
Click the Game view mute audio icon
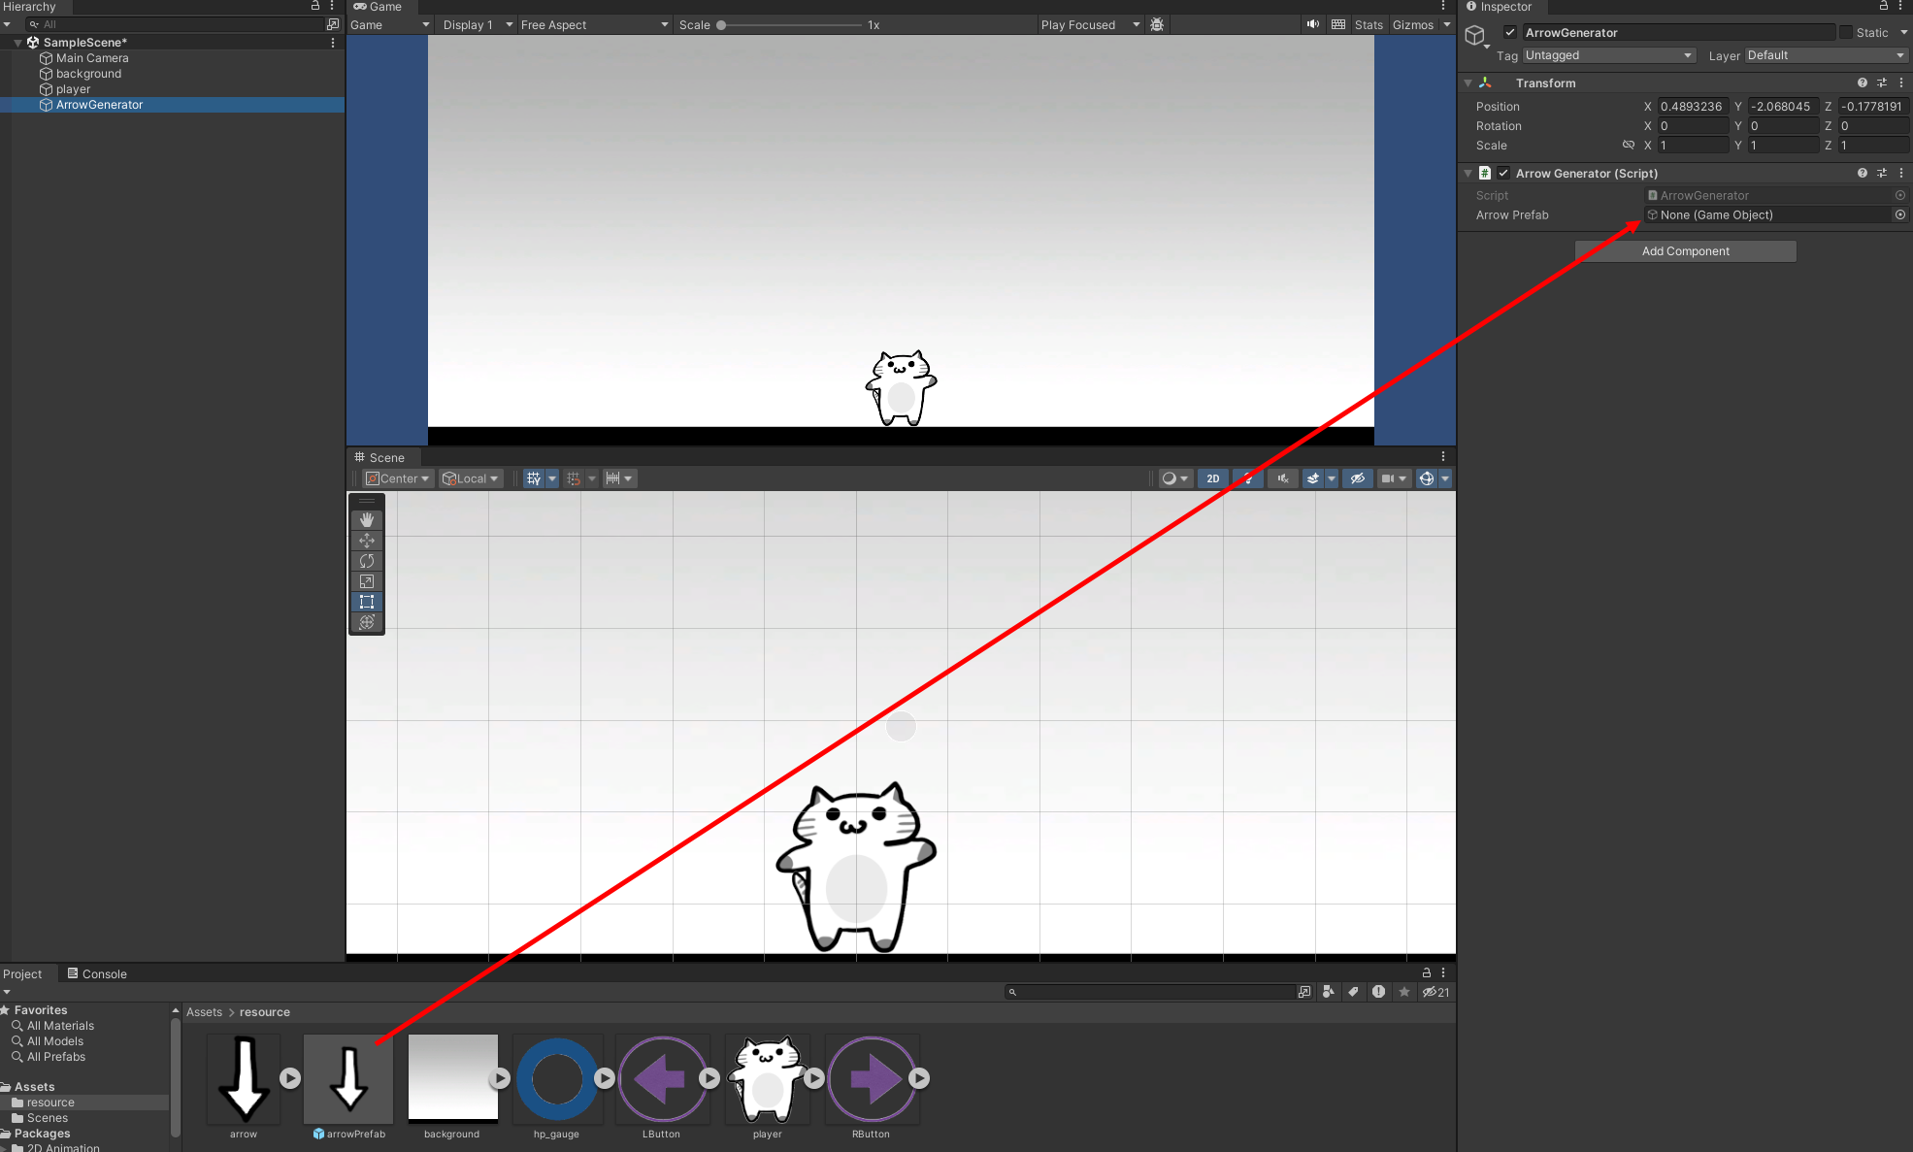click(1312, 24)
